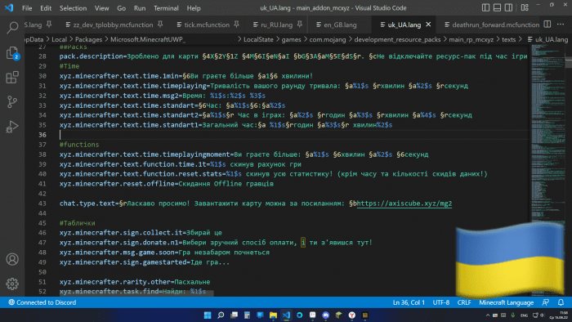The image size is (572, 322).
Task: Change the UTF-8 file encoding
Action: [x=441, y=302]
